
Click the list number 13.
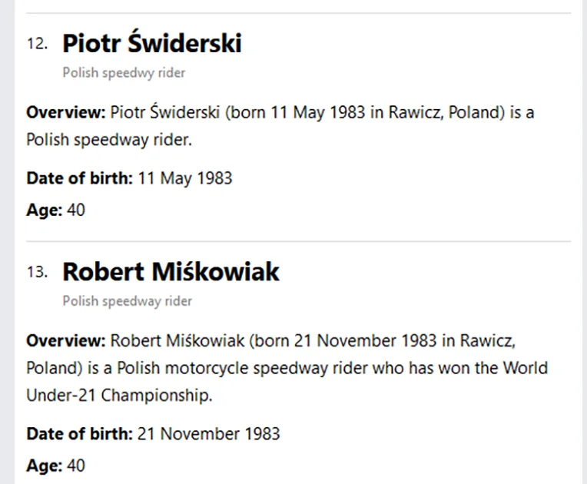coord(37,272)
